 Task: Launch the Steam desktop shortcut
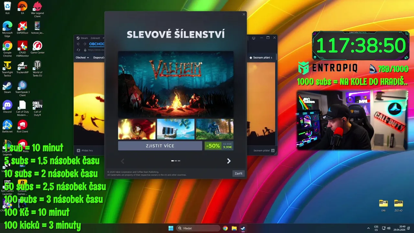click(x=7, y=87)
